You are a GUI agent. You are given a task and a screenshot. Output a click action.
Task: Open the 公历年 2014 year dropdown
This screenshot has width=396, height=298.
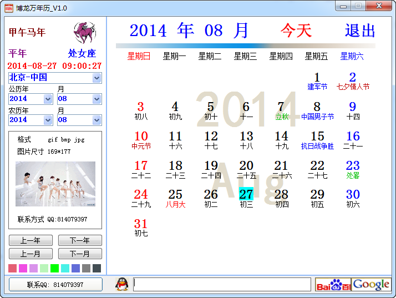(x=48, y=99)
